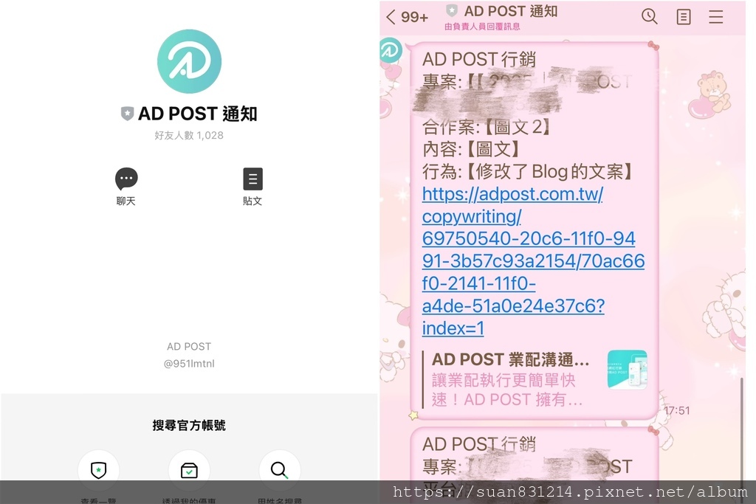
Task: Tap the AD POST profile logo
Action: tap(189, 61)
